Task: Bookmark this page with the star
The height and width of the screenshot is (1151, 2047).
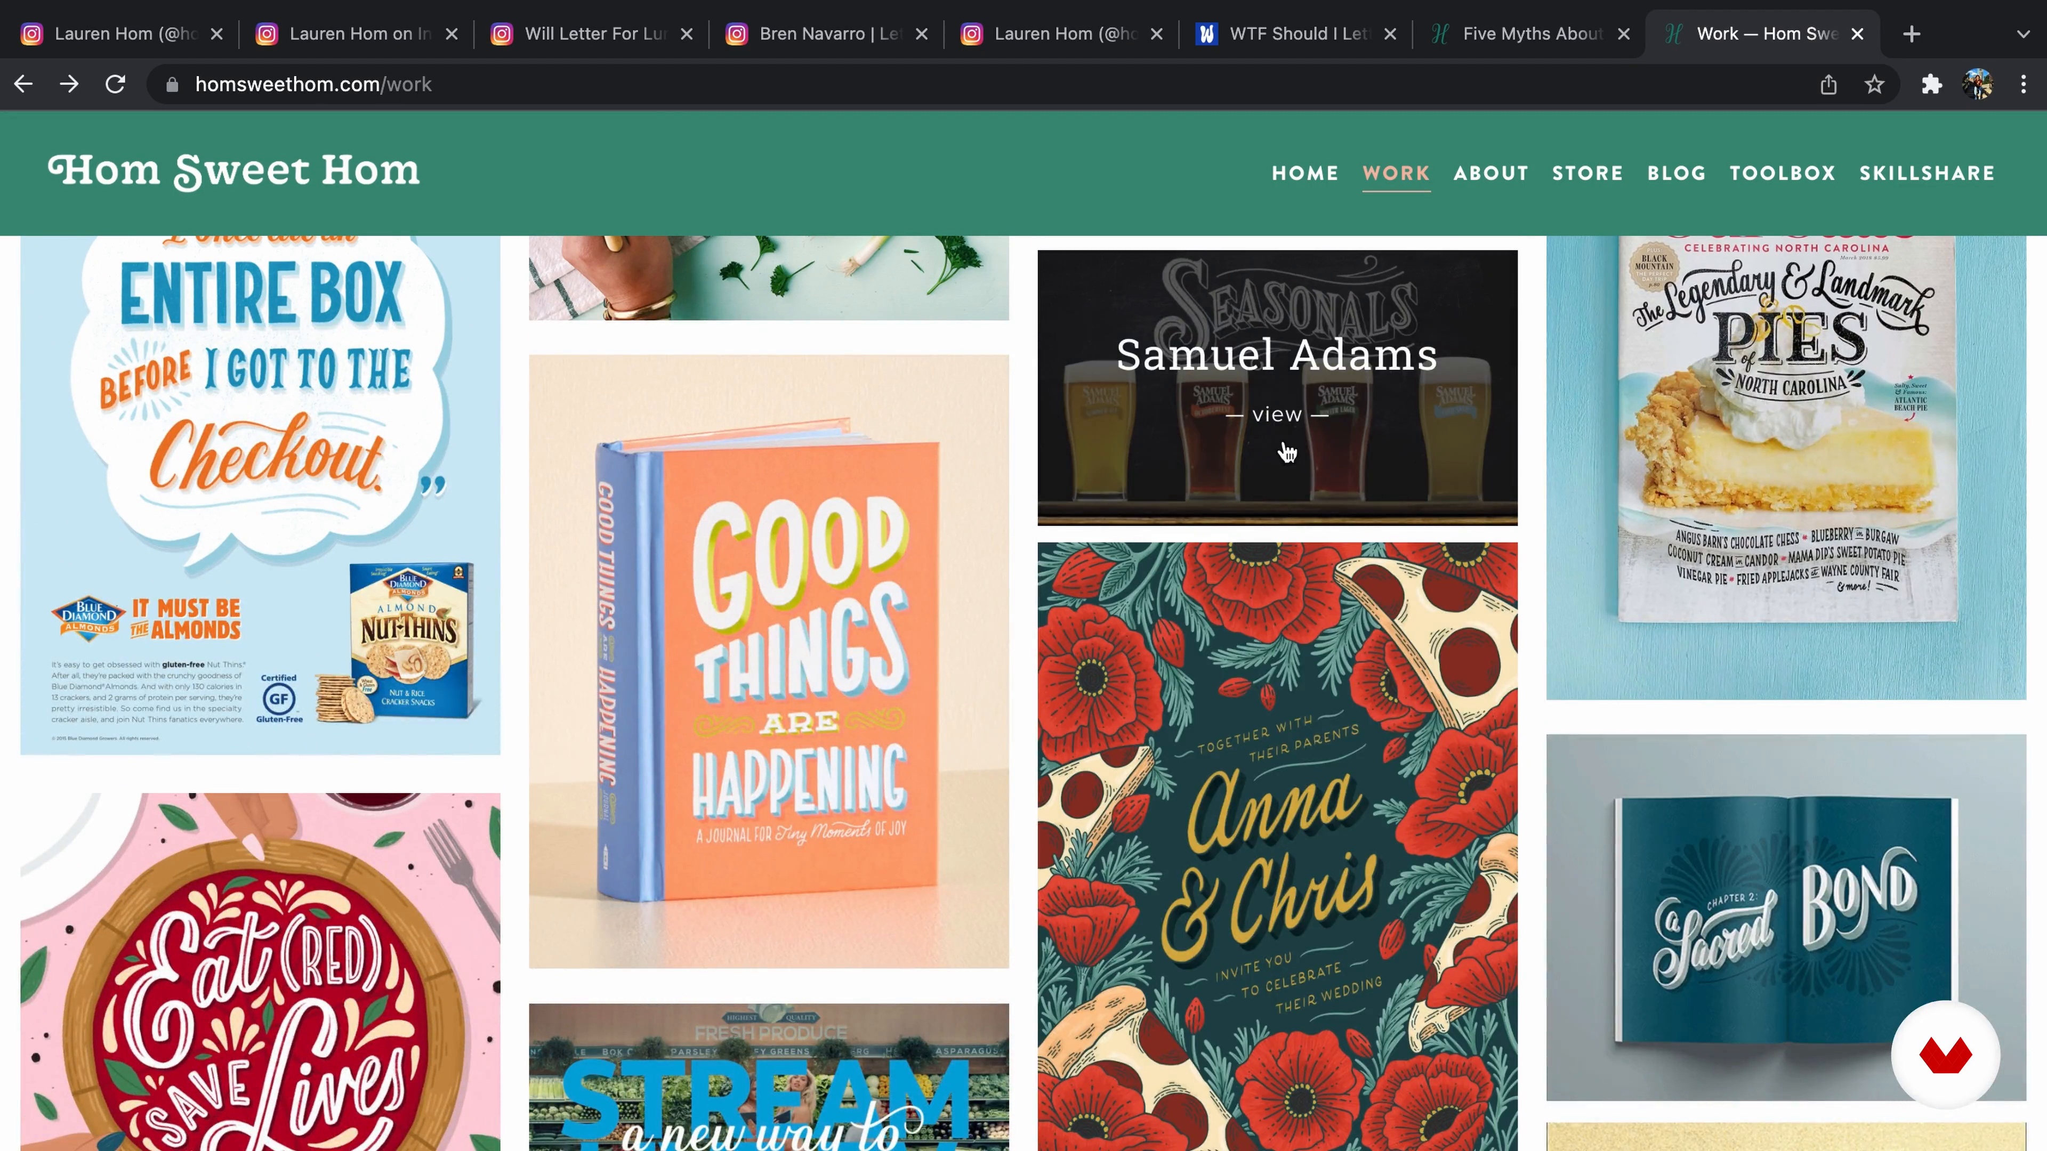Action: 1875,84
